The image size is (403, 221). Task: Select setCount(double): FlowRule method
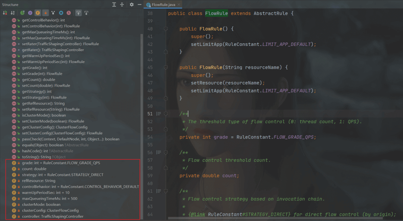point(46,85)
